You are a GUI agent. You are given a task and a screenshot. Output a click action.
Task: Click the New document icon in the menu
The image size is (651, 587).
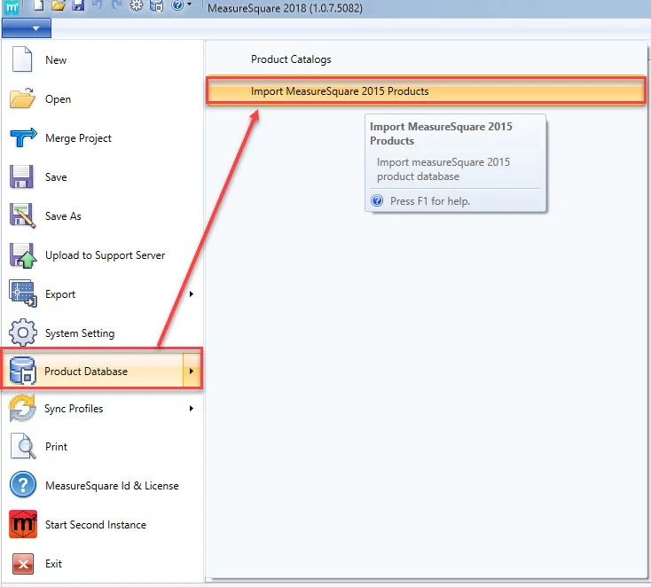coord(22,60)
